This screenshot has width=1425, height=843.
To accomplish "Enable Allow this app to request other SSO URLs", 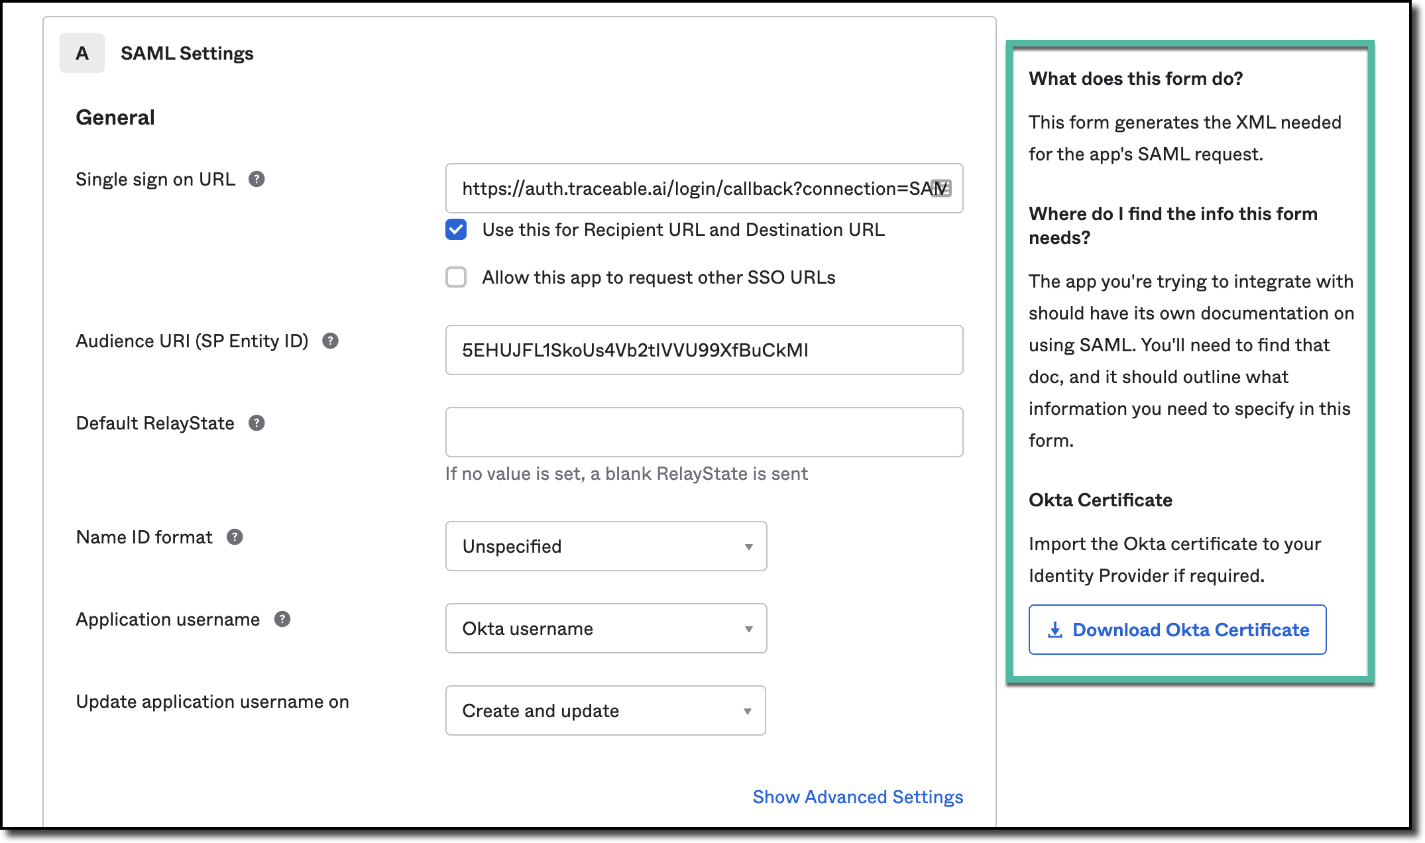I will [456, 277].
